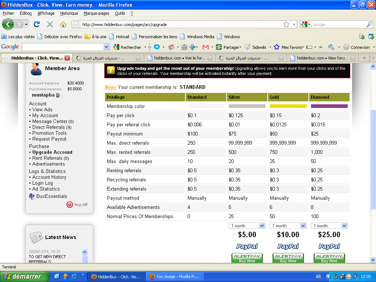
Task: Open the Request Payout link
Action: point(49,139)
